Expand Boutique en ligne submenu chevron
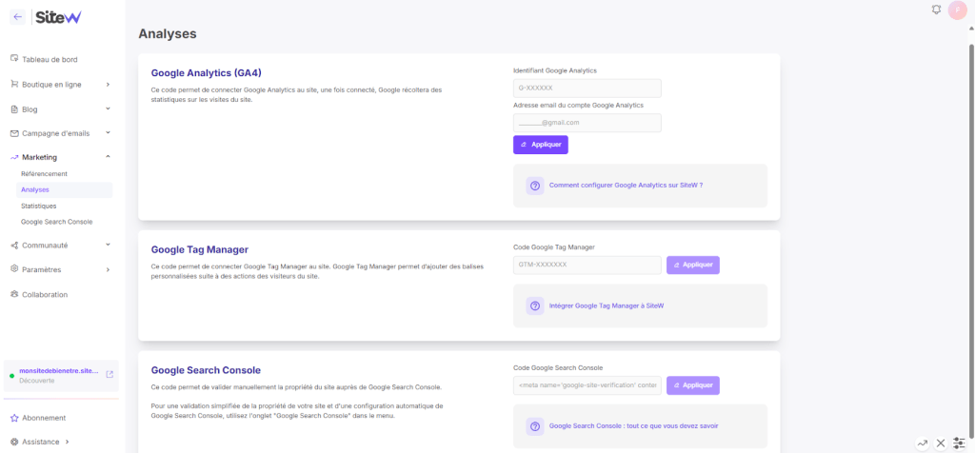 pyautogui.click(x=108, y=84)
